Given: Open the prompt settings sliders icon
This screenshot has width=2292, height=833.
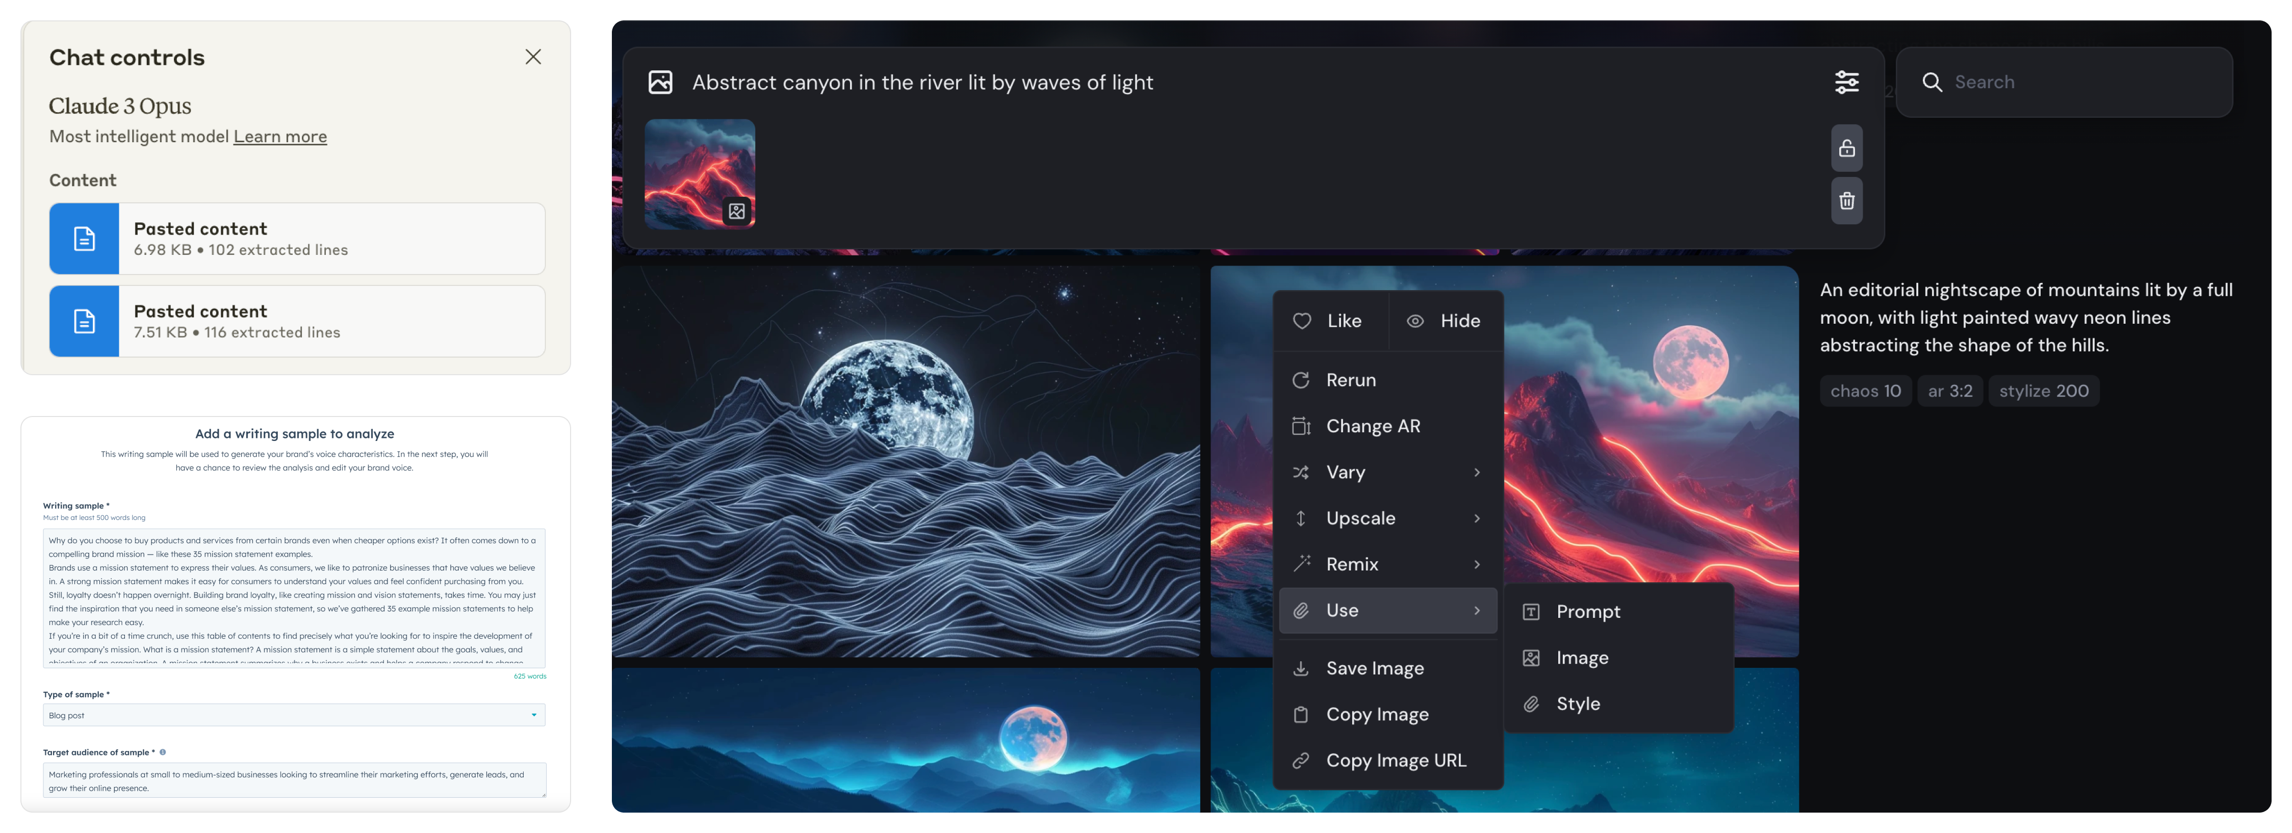Looking at the screenshot, I should [x=1846, y=82].
